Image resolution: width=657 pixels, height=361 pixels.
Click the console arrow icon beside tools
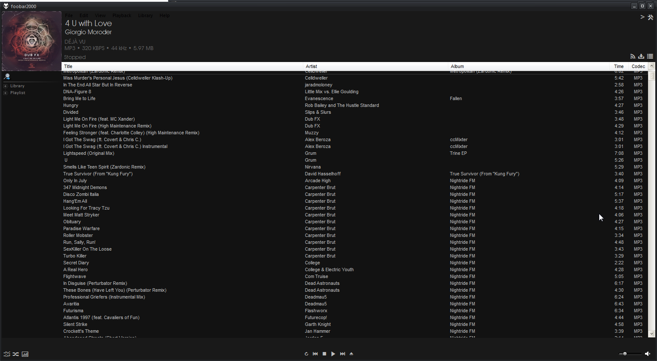(642, 17)
